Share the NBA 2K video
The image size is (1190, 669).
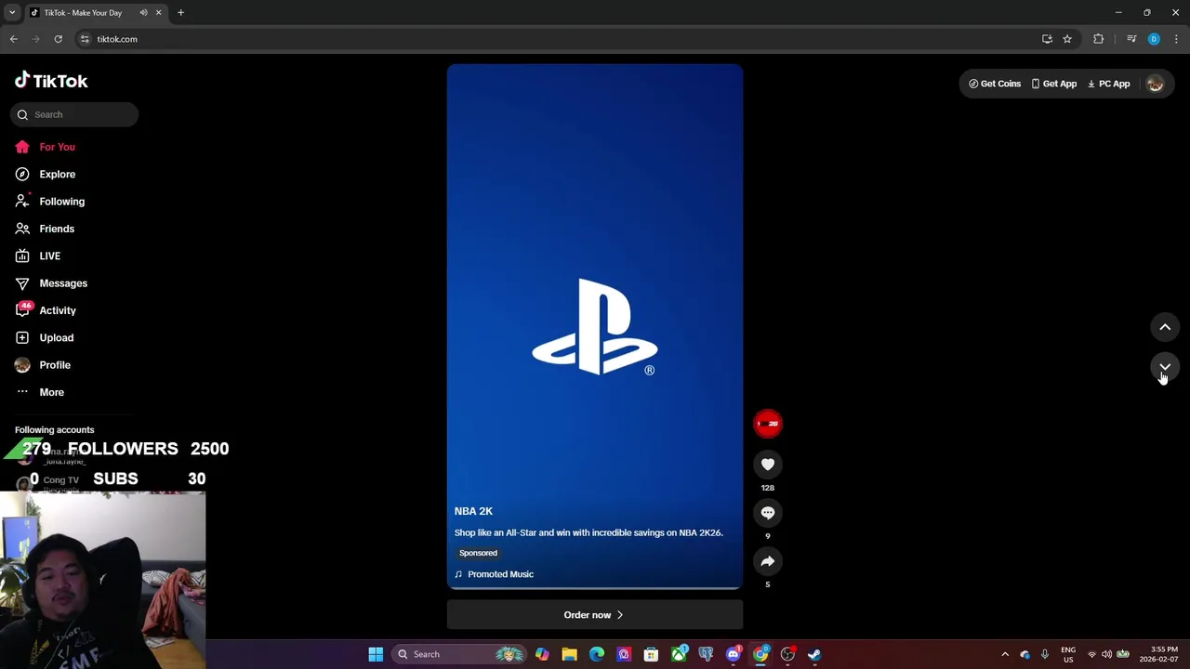768,561
